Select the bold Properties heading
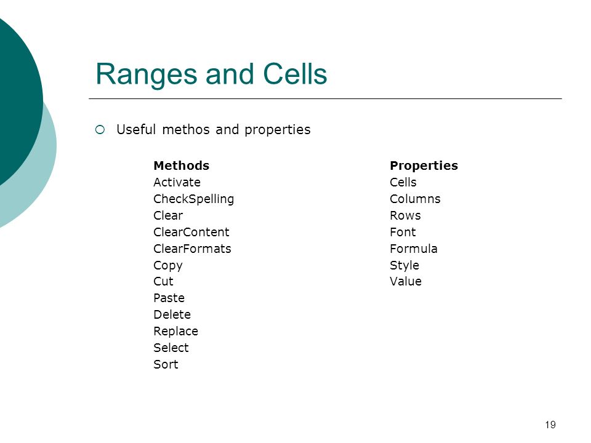Viewport: 591px width, 443px height. (424, 166)
